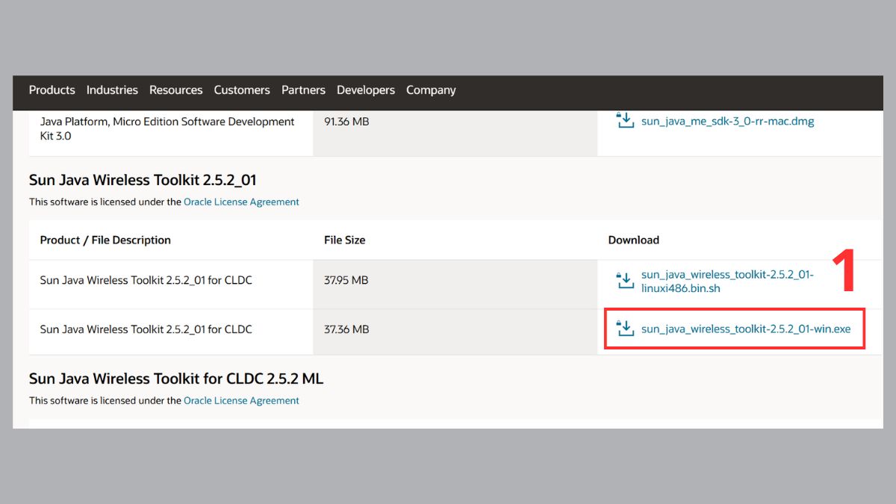This screenshot has height=504, width=896.
Task: Open the Products menu
Action: coord(52,90)
